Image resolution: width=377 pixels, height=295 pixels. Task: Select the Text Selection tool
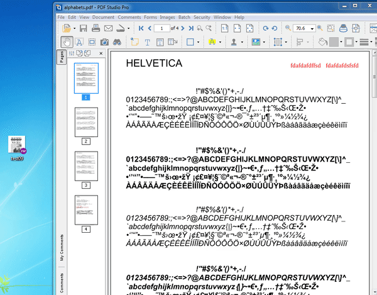79,42
